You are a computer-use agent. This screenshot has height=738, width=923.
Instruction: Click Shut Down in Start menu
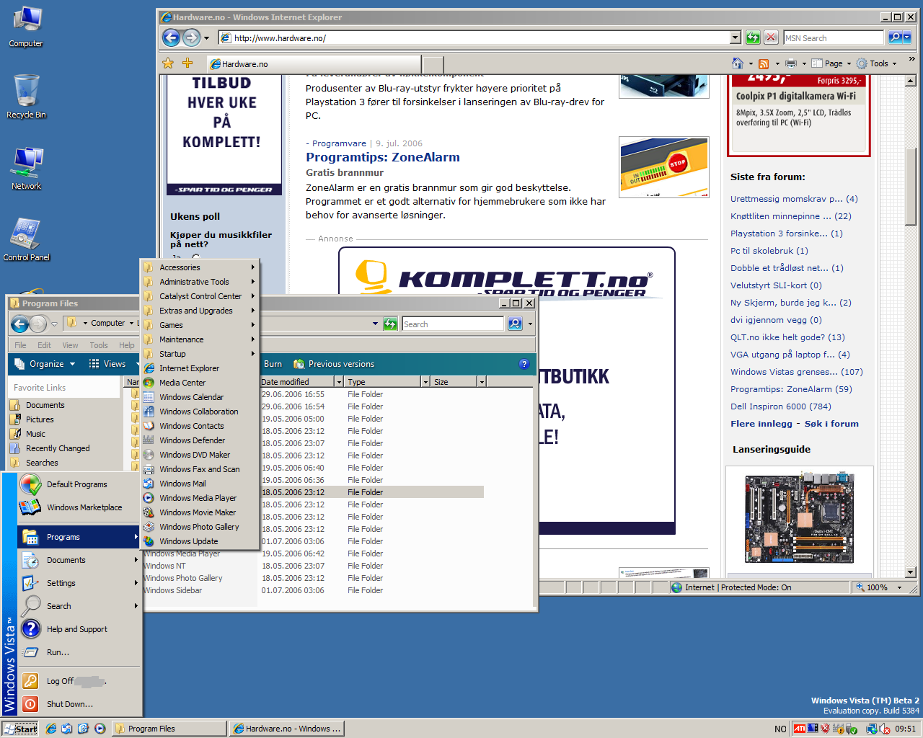pos(79,704)
